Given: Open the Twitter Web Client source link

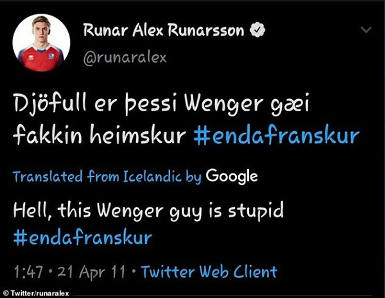Looking at the screenshot, I should [x=209, y=271].
